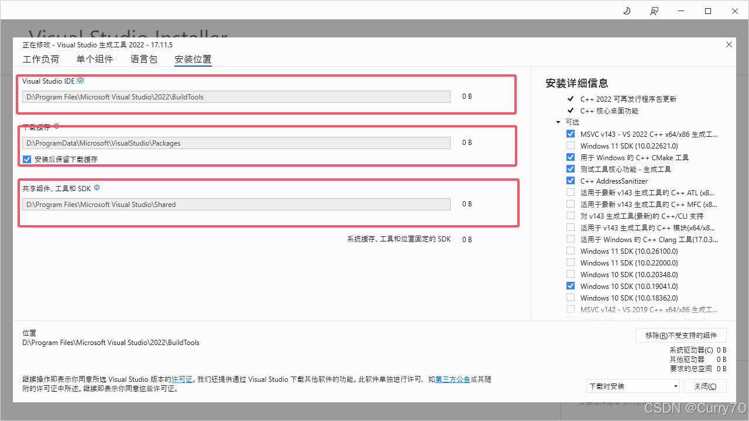Switch to 单个组件 tab

click(95, 59)
